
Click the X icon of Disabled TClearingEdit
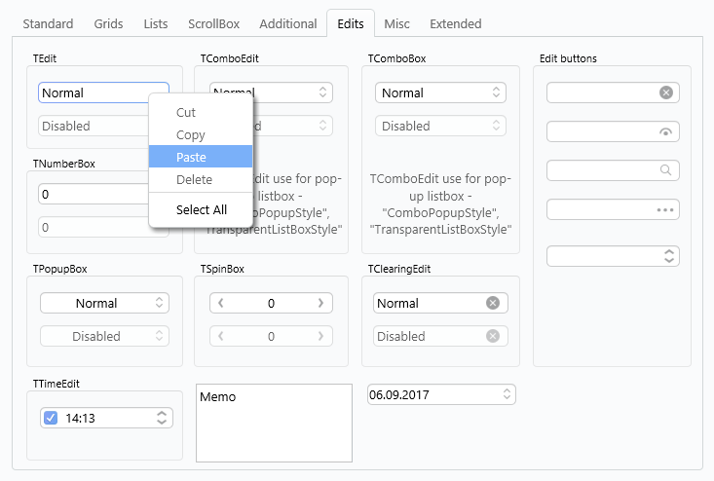tap(493, 336)
